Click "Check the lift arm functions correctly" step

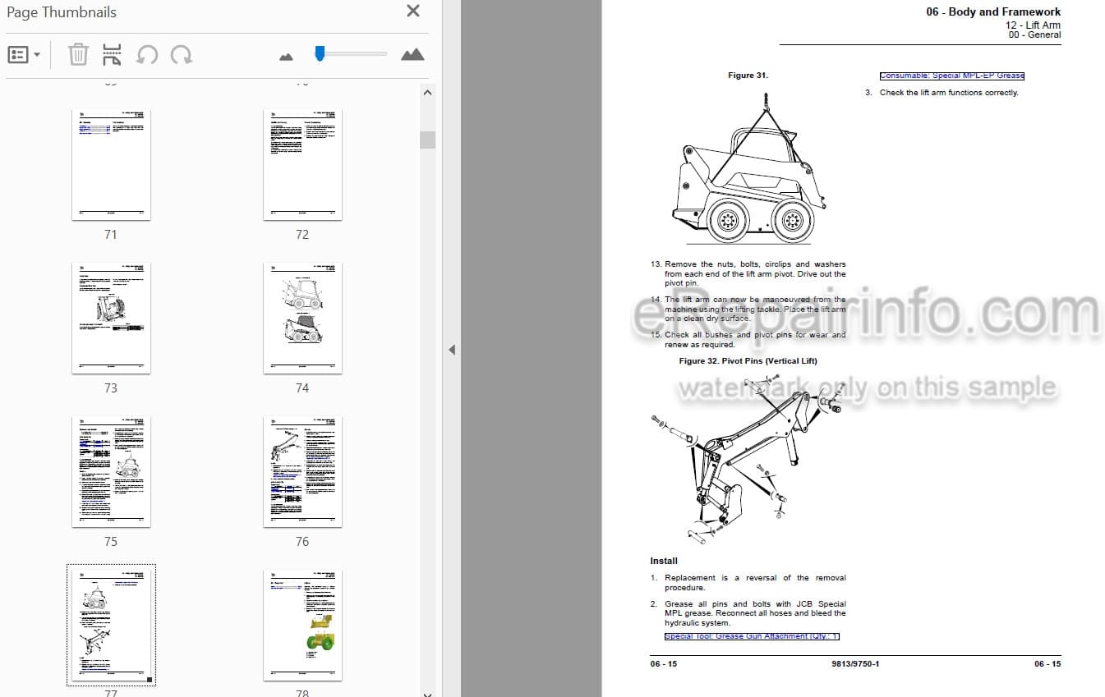[x=949, y=93]
